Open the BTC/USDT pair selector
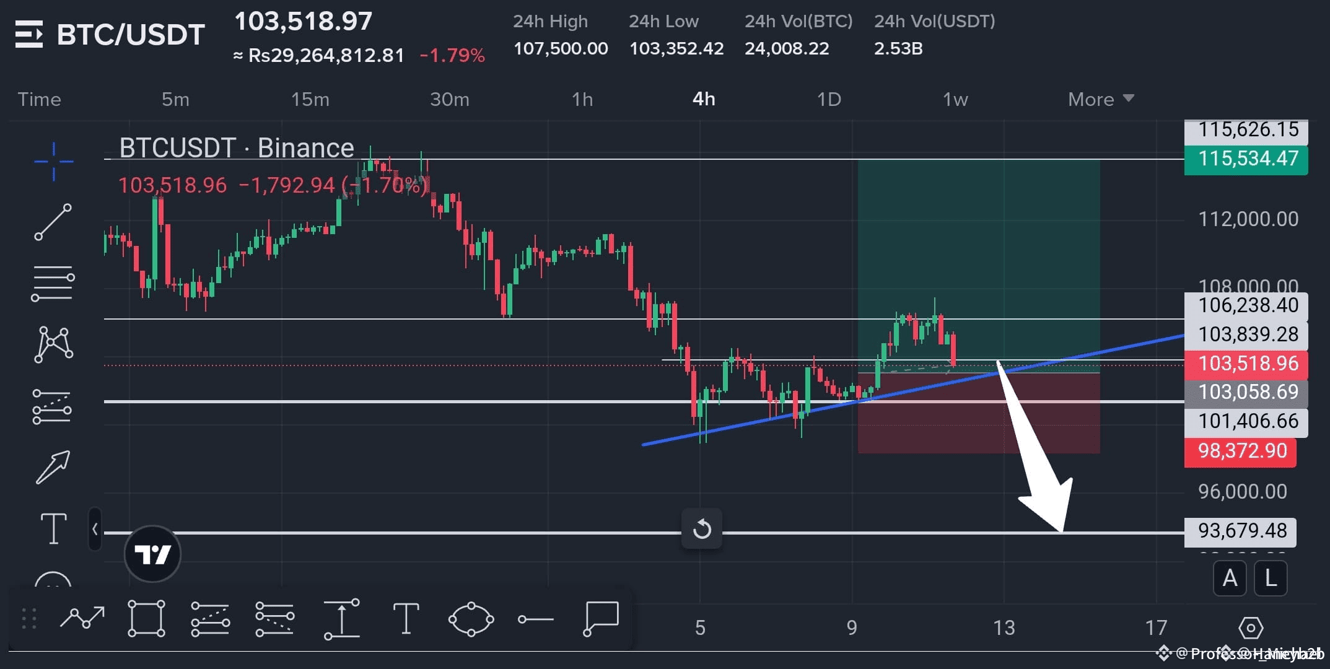The width and height of the screenshot is (1330, 669). coord(131,35)
